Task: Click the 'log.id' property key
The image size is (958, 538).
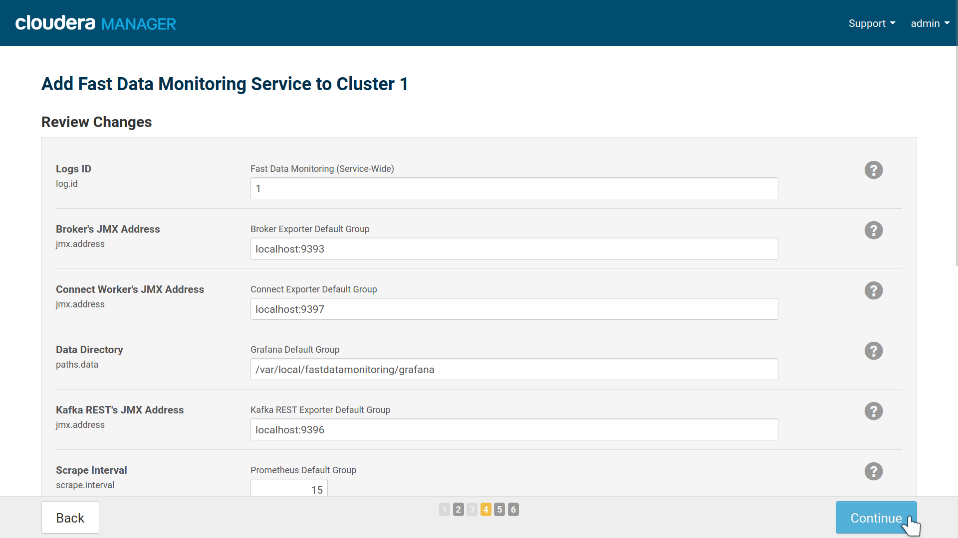Action: click(x=67, y=184)
